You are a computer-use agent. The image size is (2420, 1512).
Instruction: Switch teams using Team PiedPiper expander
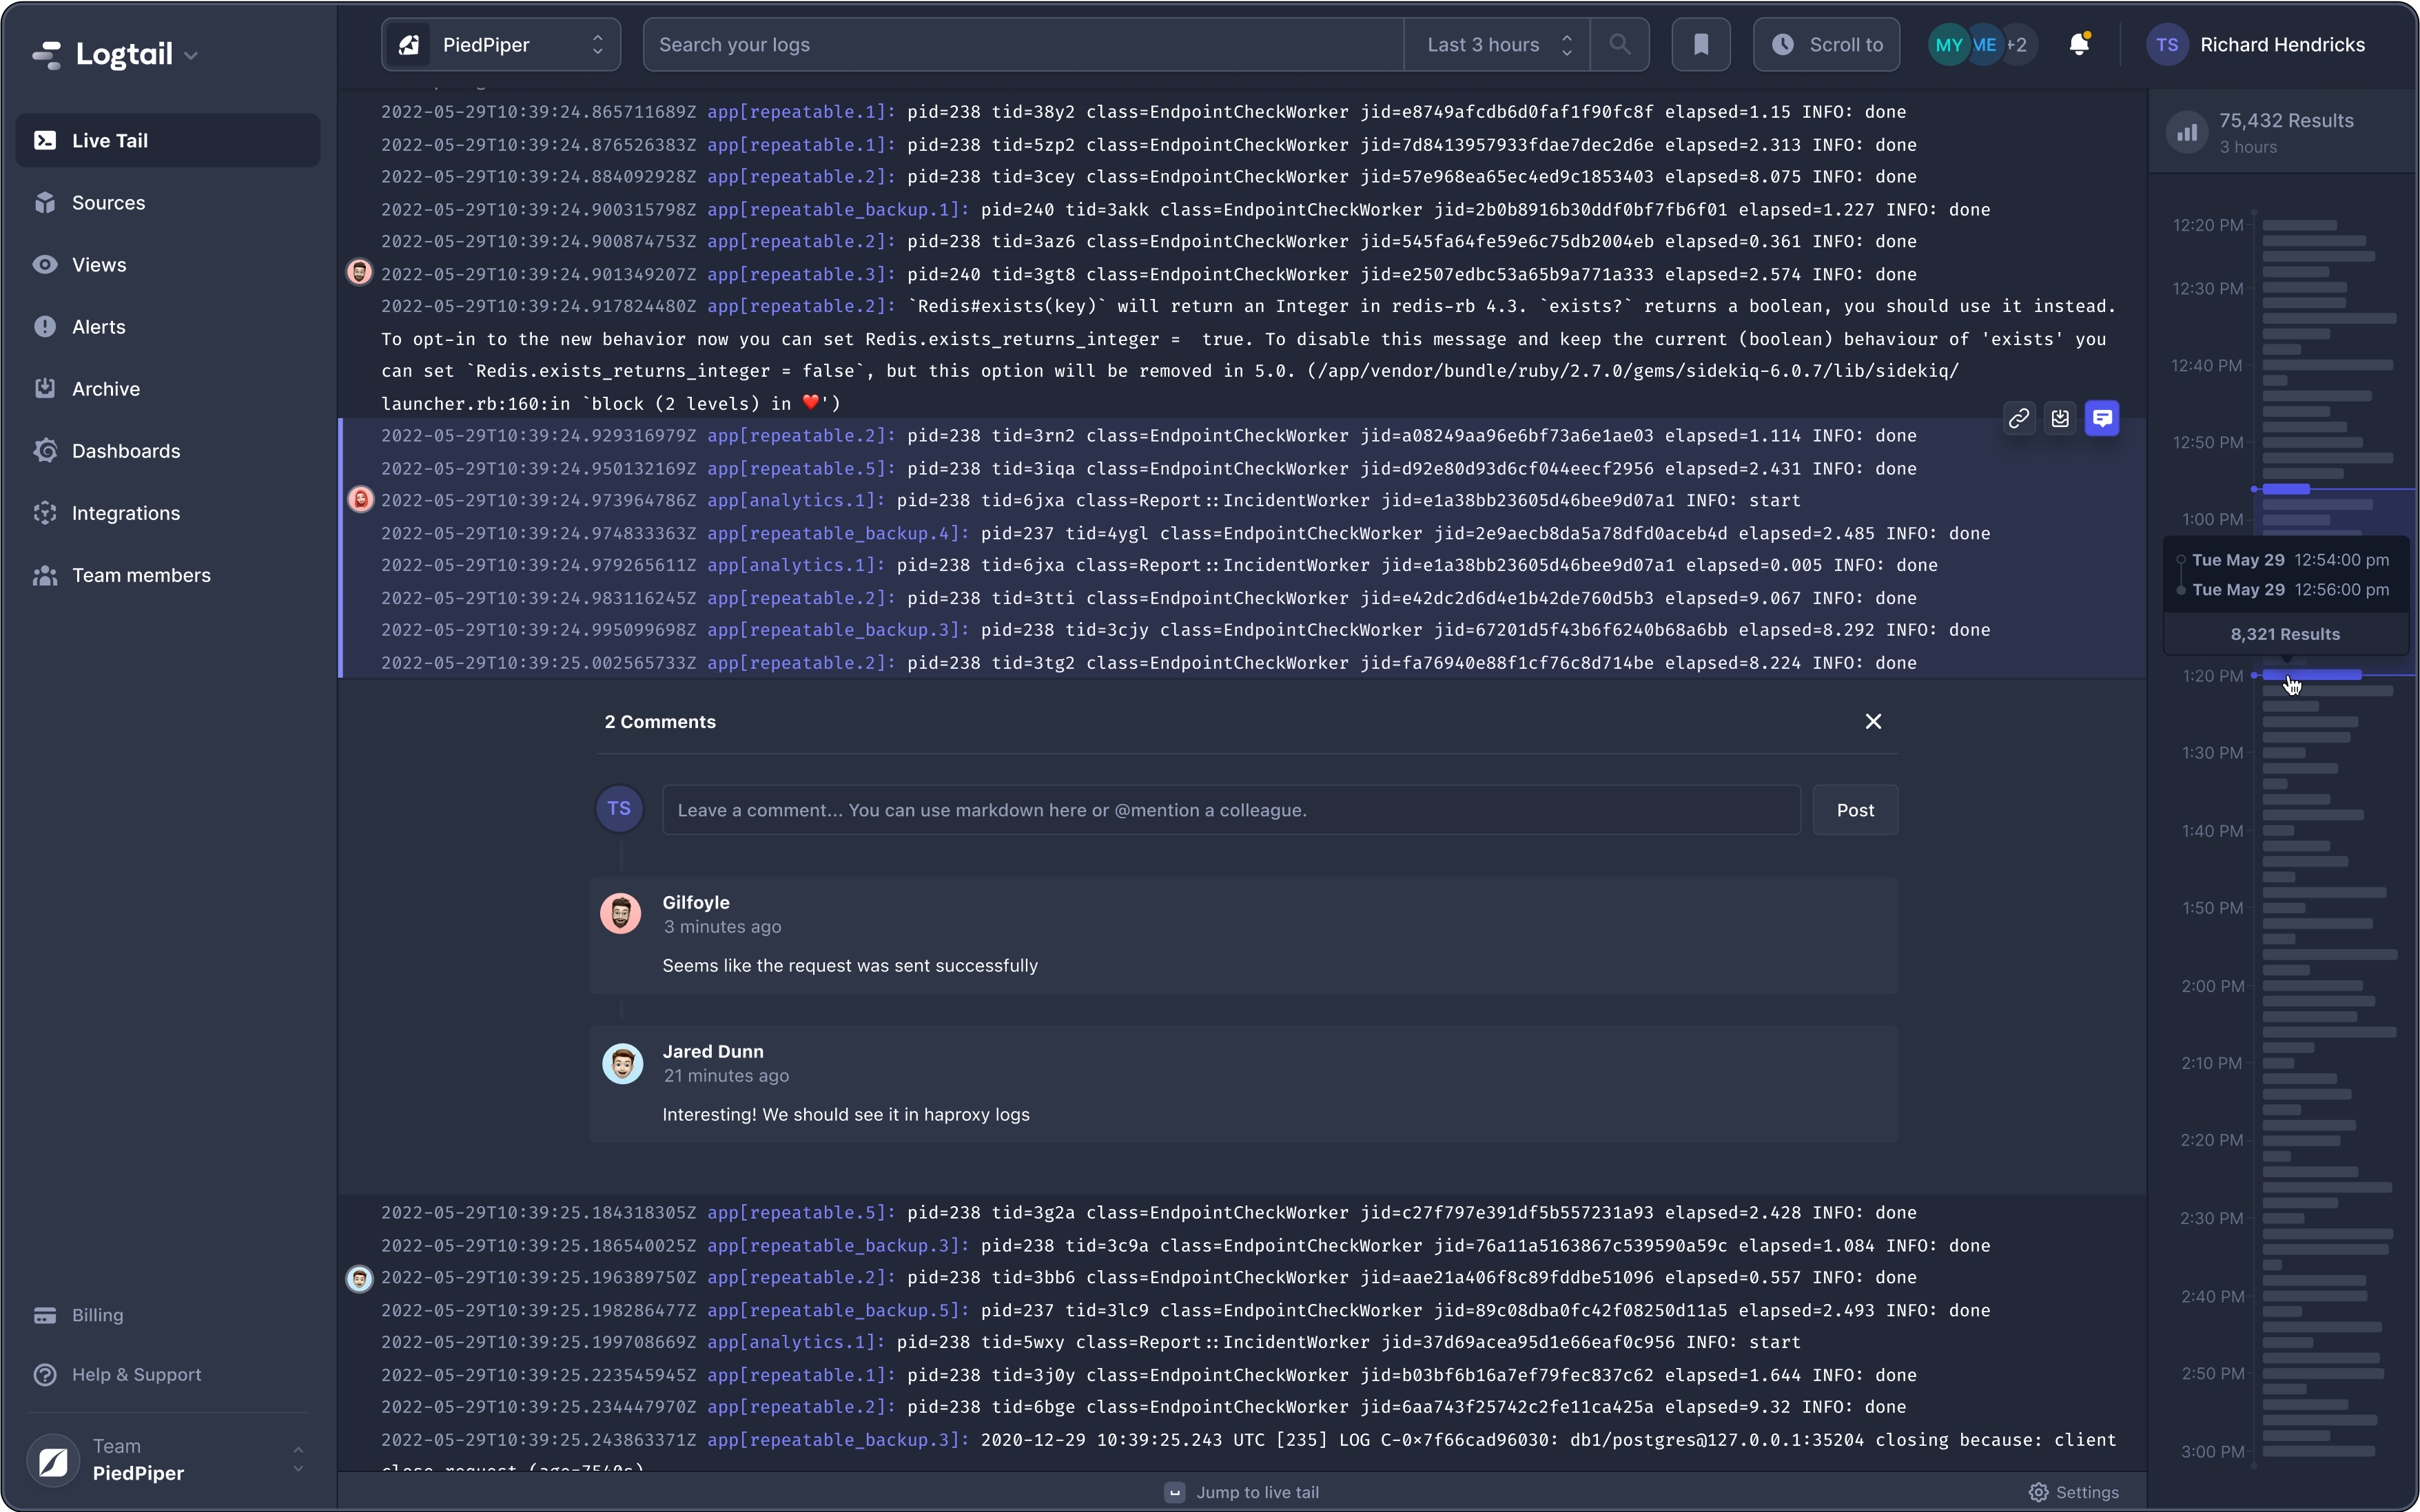tap(297, 1459)
